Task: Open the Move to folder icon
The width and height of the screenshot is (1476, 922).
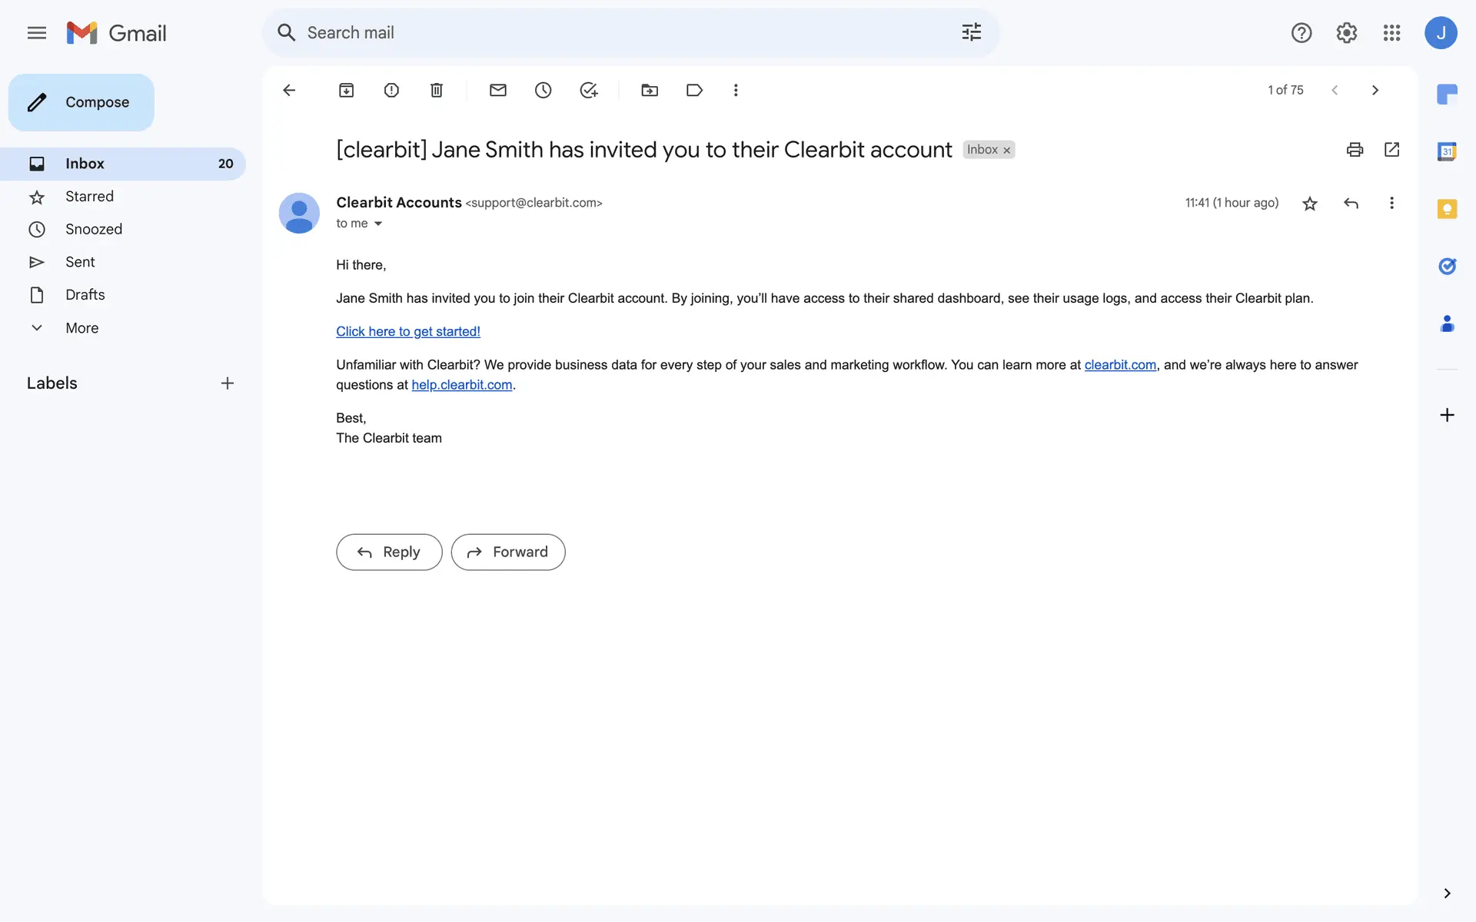Action: point(650,90)
